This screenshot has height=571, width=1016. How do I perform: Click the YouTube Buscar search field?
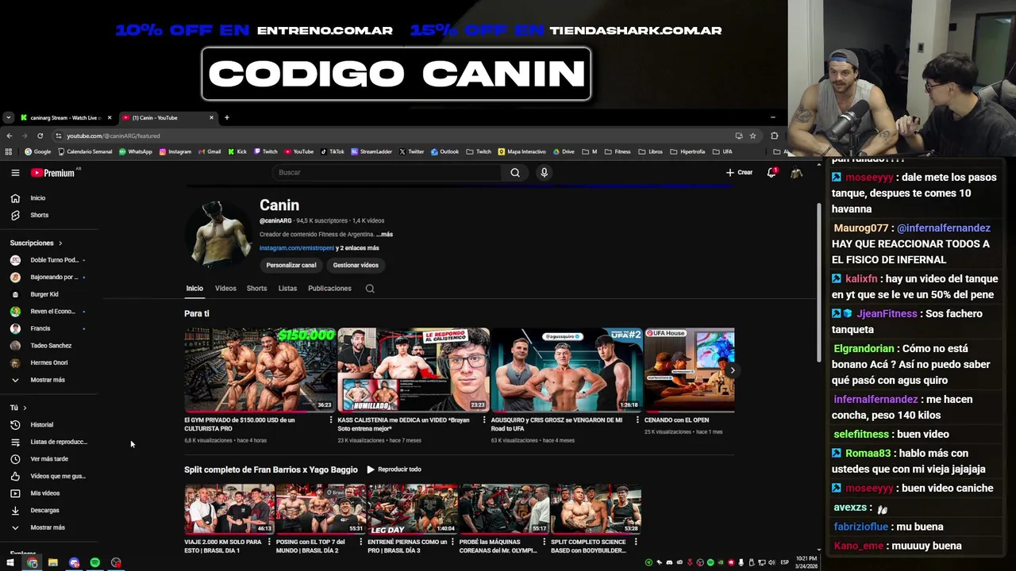click(387, 172)
